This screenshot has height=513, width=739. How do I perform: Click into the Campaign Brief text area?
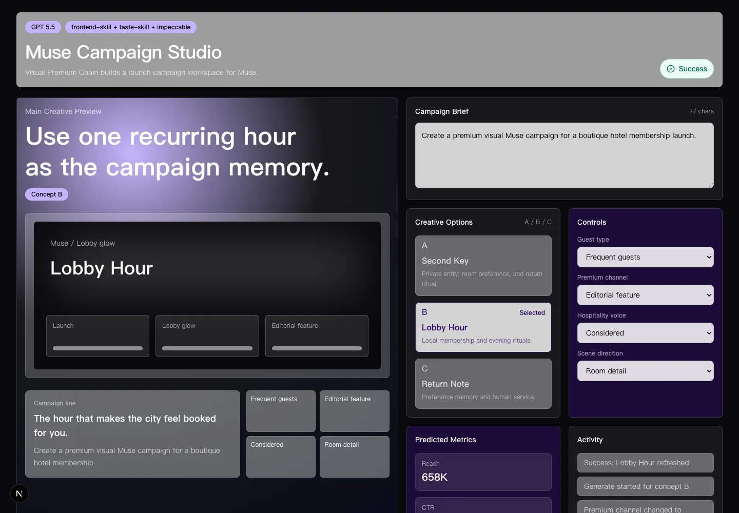coord(565,155)
